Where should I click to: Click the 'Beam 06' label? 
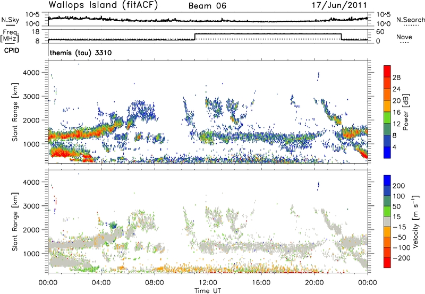207,6
